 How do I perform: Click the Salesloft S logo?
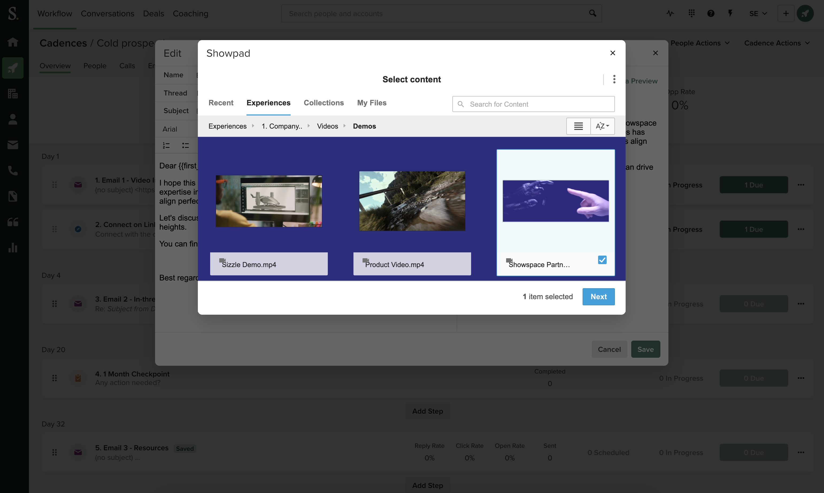point(13,13)
